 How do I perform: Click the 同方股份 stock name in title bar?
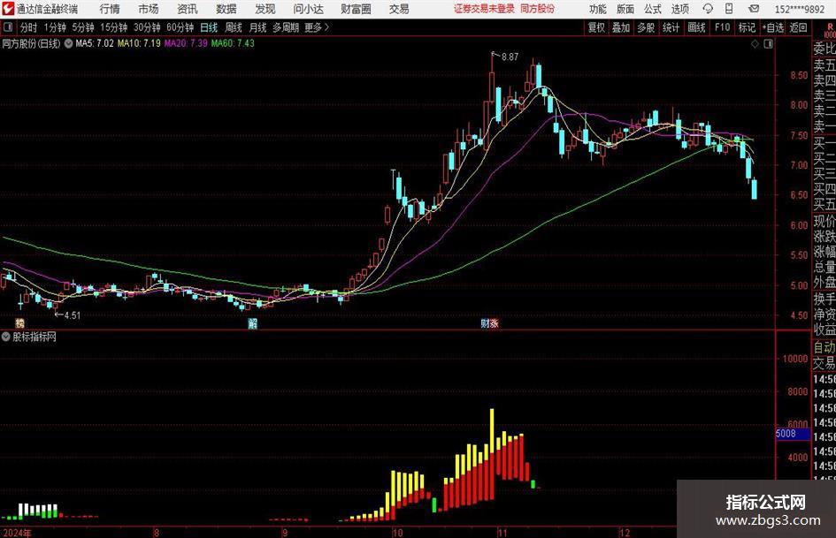[537, 9]
